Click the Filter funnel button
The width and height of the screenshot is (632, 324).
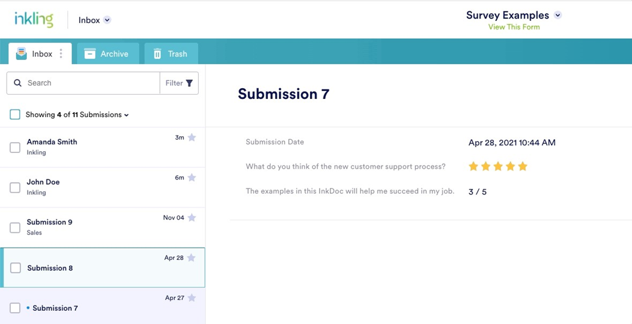[179, 83]
